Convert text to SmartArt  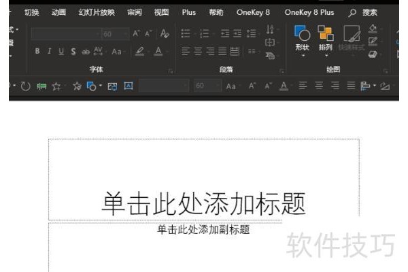click(270, 56)
